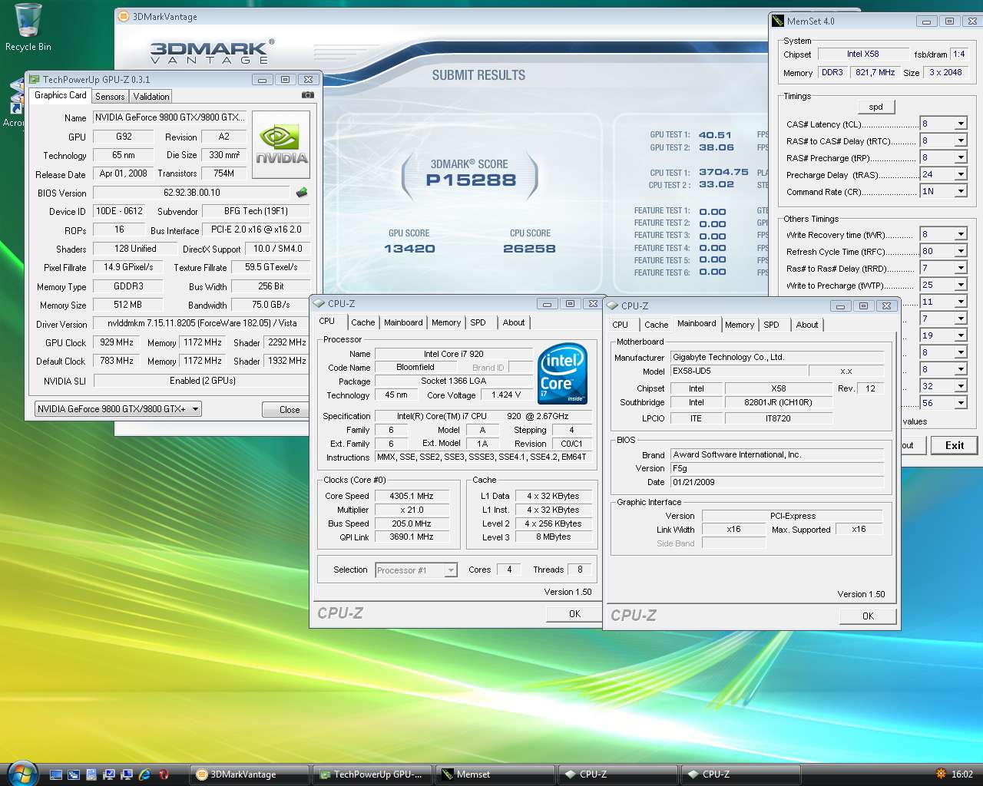Switch to TechPowerUp GPU-Z taskbar button
Image resolution: width=983 pixels, height=786 pixels.
point(373,774)
